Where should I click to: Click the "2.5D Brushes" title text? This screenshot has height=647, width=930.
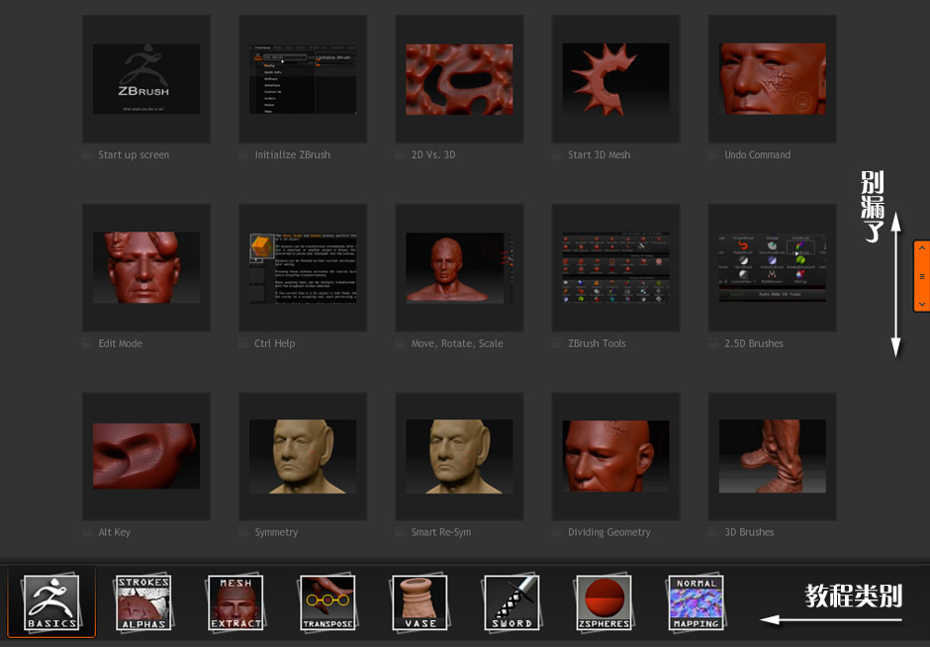click(x=754, y=343)
